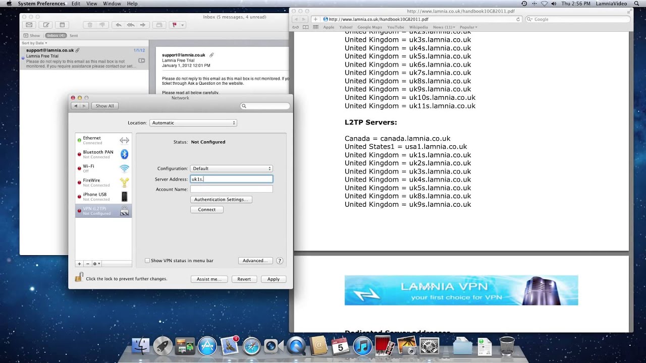Open the News (11) bookmarks dropdown

coord(444,27)
